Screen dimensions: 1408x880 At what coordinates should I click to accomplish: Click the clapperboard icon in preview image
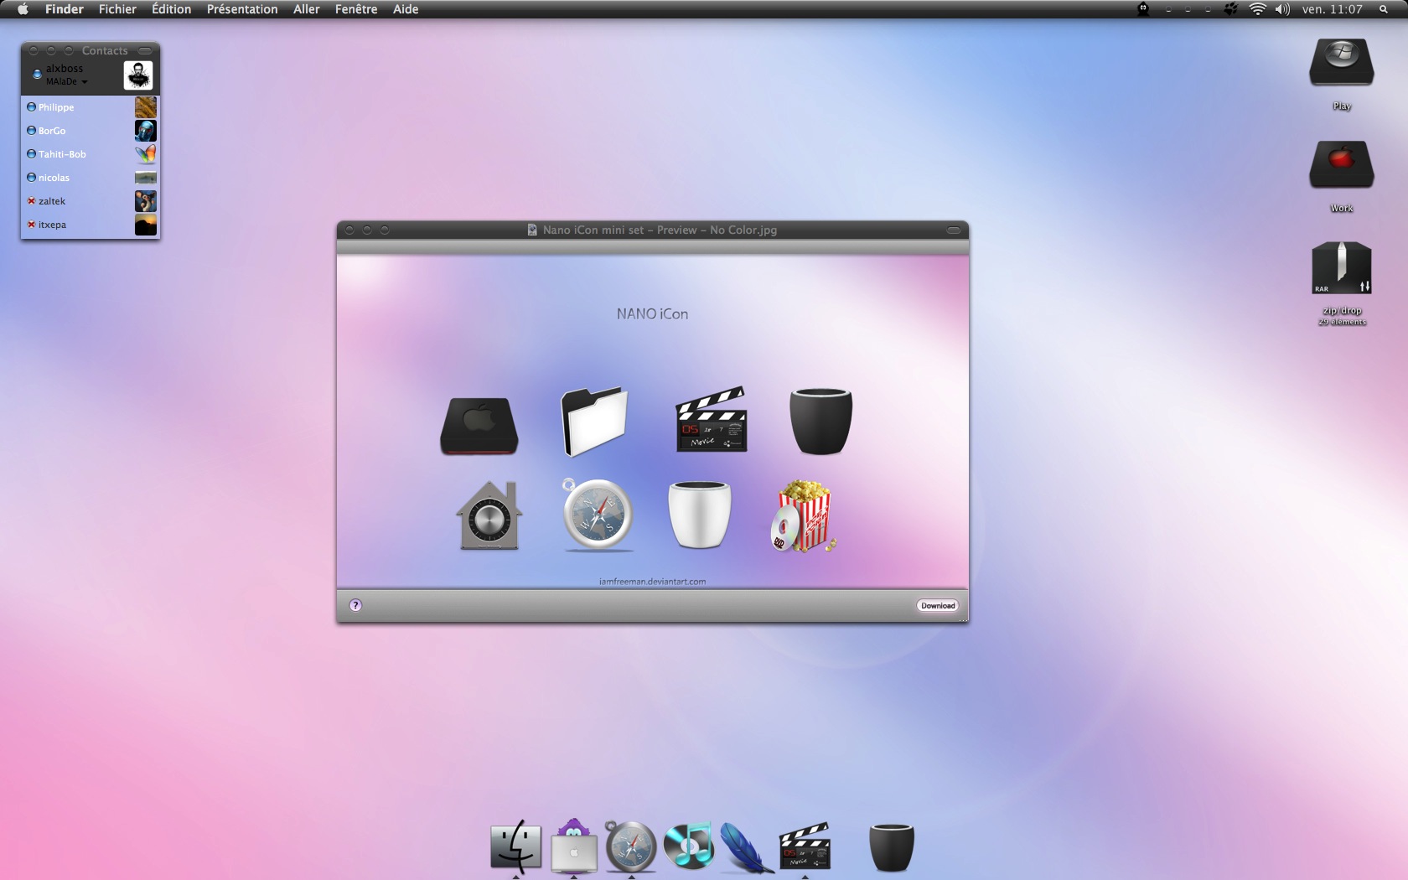point(712,419)
